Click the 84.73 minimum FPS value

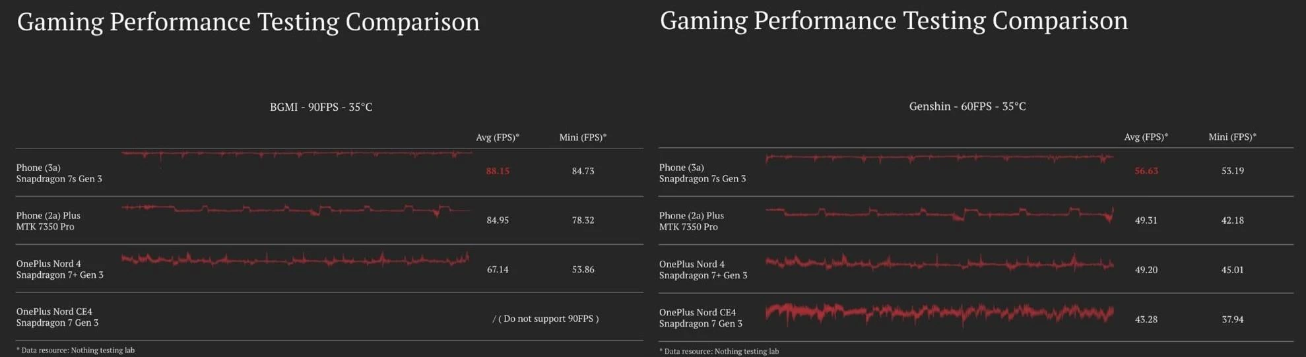(583, 171)
